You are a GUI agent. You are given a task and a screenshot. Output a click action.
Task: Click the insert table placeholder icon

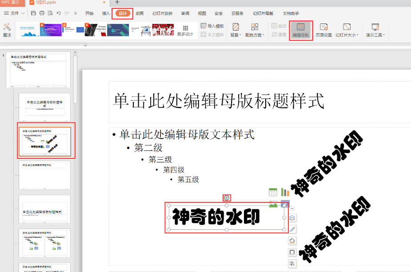point(273,192)
